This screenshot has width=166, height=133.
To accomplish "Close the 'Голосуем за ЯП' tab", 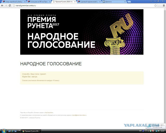I will click(x=50, y=2).
